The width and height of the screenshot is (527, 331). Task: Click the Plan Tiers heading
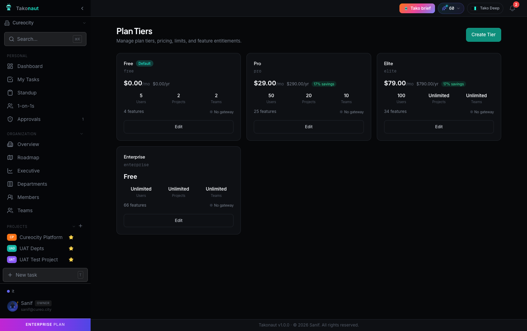[134, 31]
